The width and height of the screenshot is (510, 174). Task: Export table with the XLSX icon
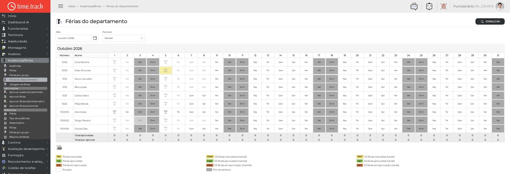(59, 148)
